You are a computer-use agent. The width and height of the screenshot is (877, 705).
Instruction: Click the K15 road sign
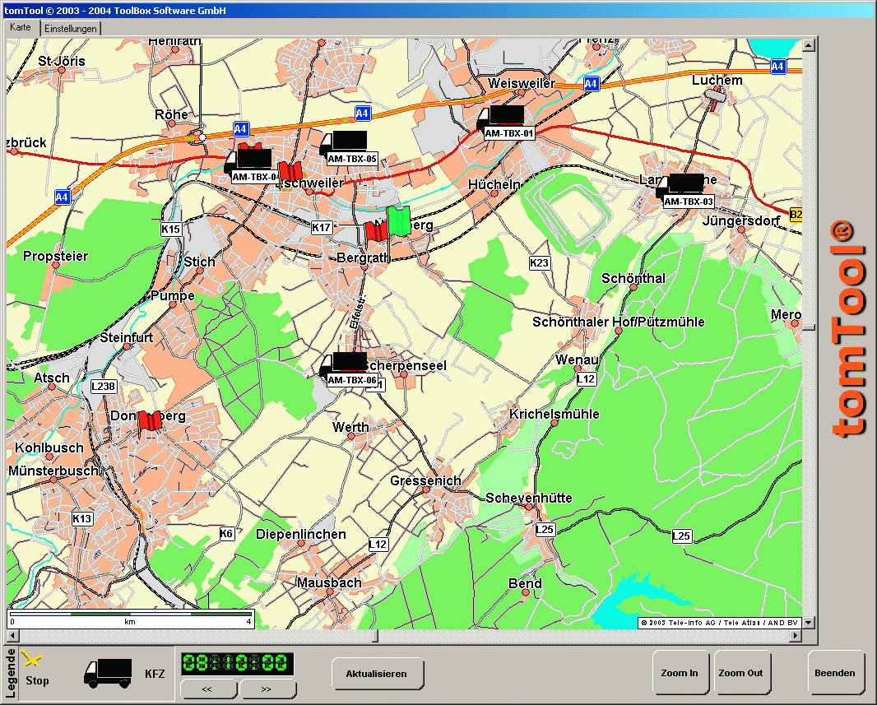click(x=170, y=229)
